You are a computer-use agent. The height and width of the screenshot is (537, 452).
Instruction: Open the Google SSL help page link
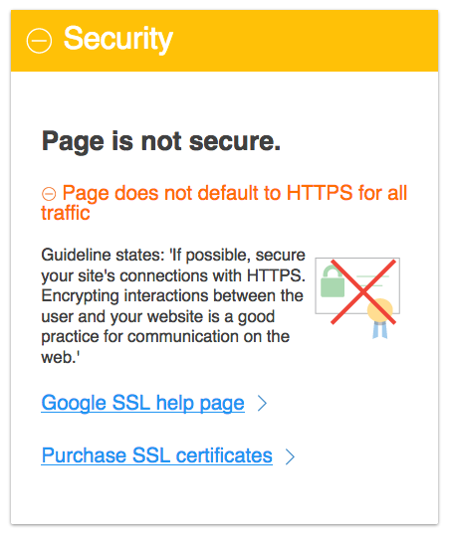pos(142,403)
